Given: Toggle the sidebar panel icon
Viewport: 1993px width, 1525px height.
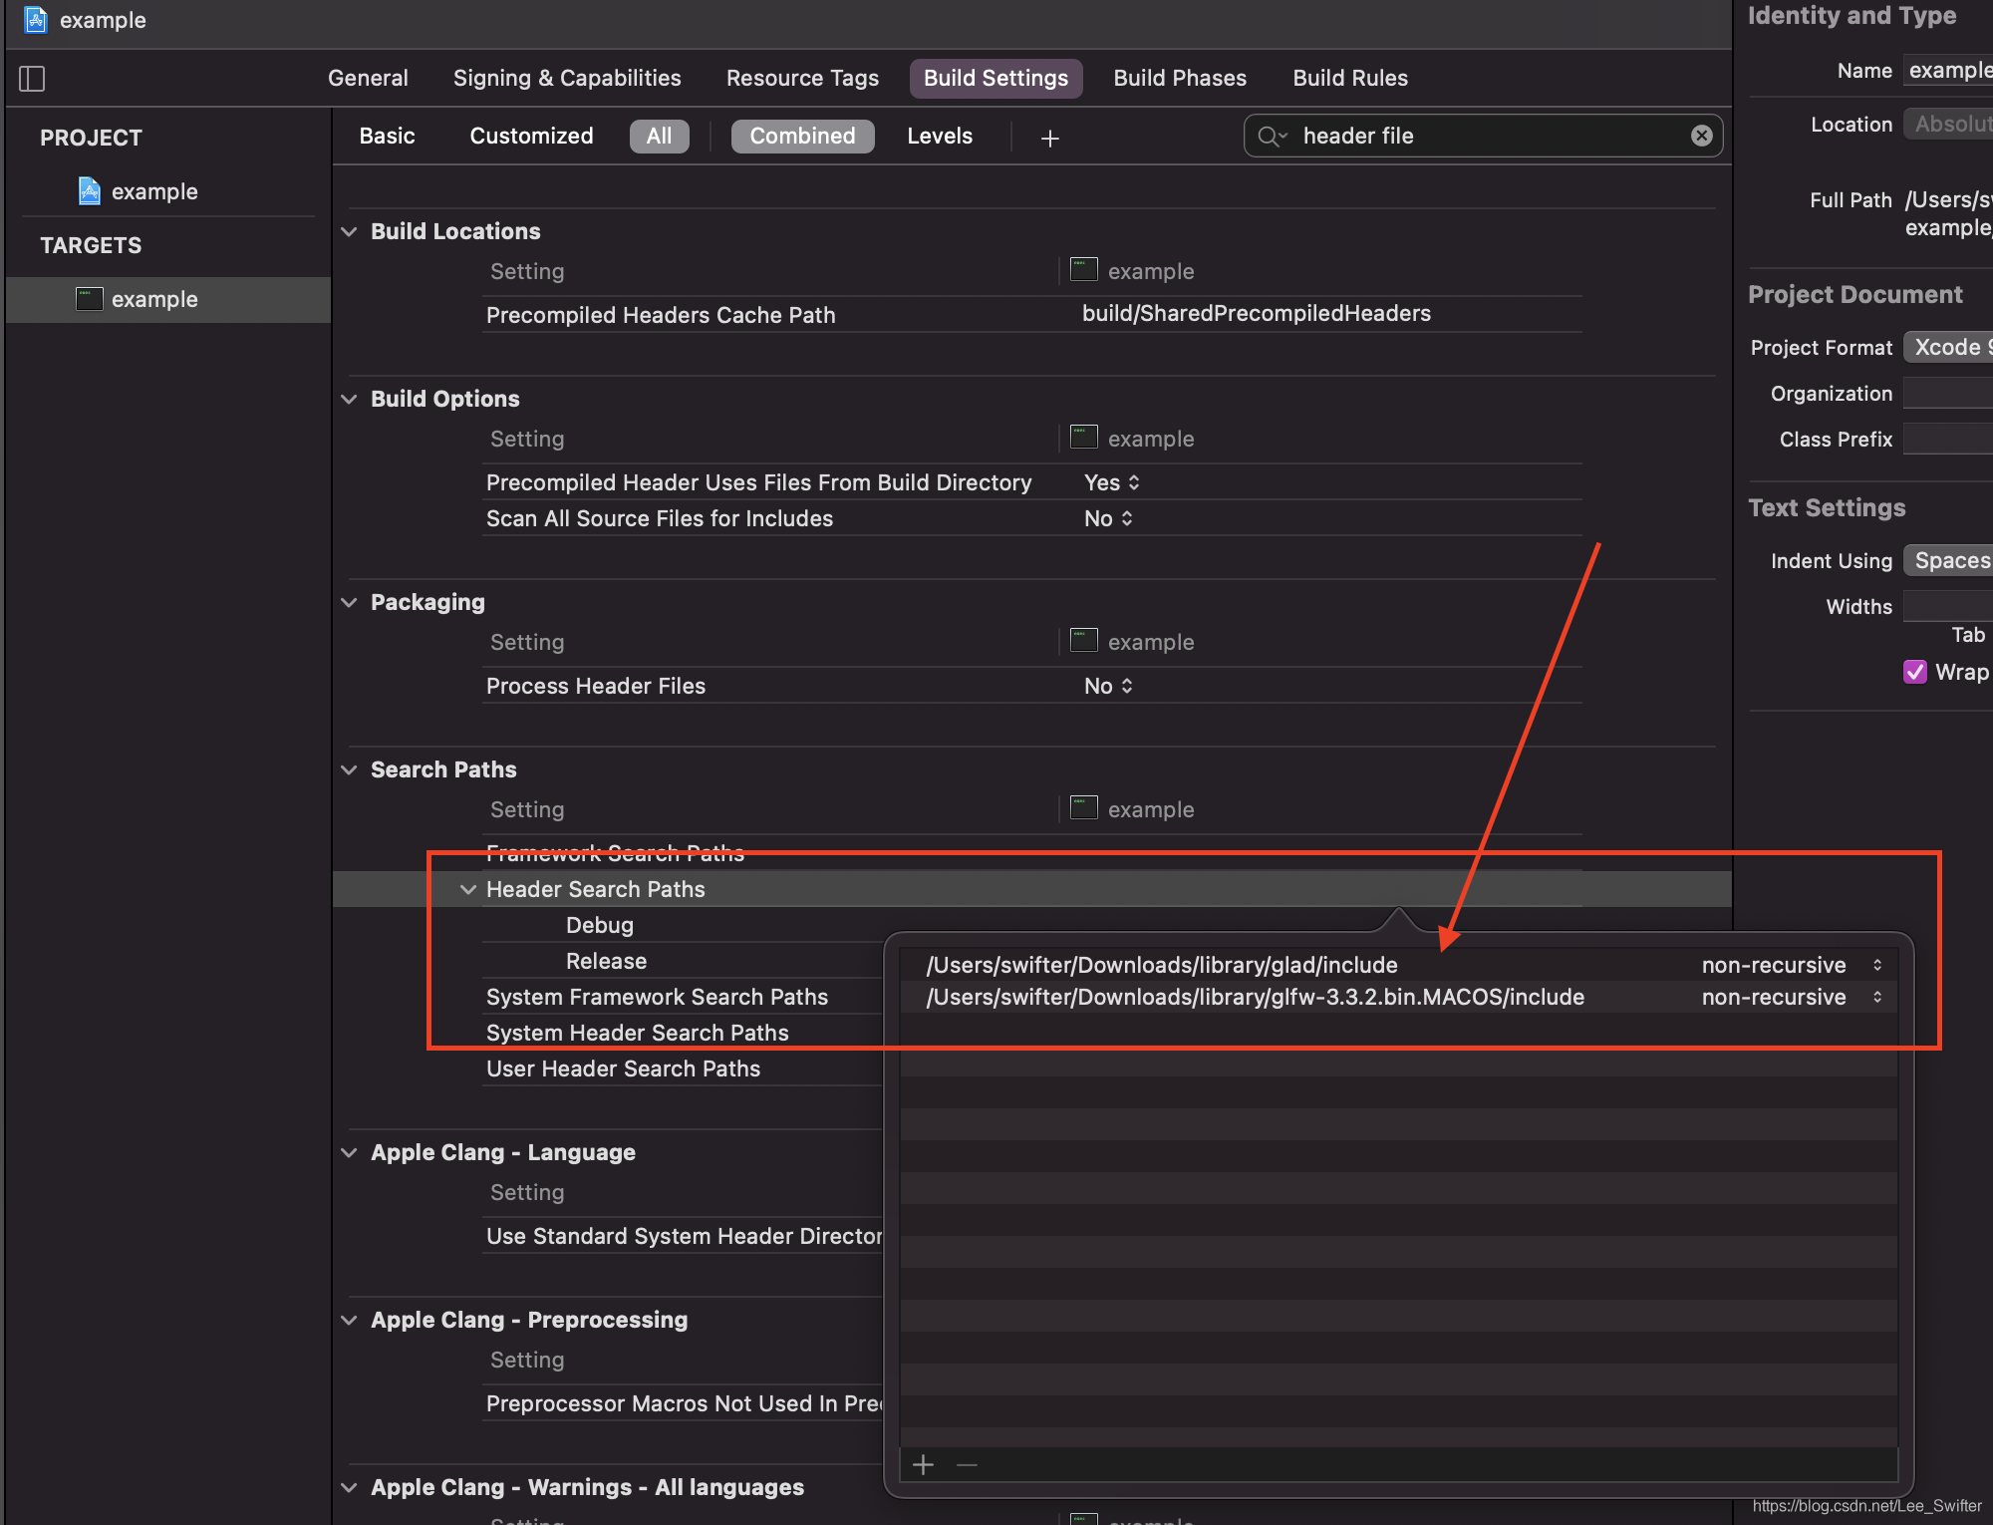Looking at the screenshot, I should click(x=32, y=78).
